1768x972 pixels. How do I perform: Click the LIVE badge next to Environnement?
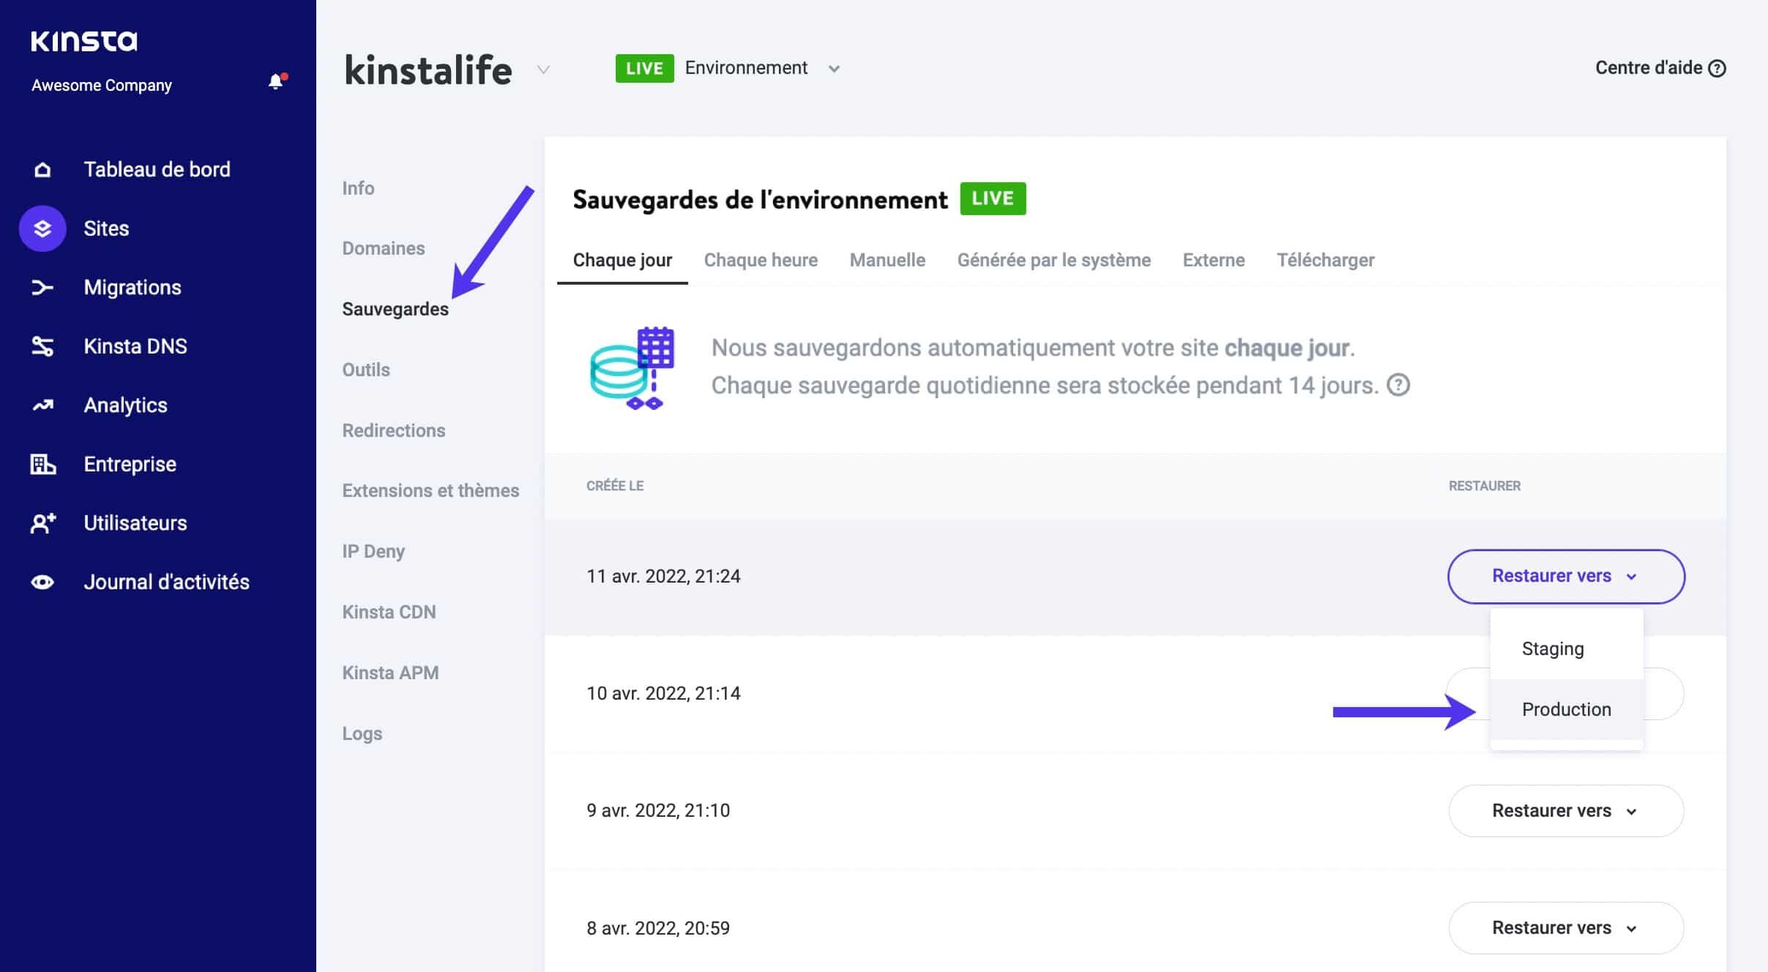click(x=644, y=68)
